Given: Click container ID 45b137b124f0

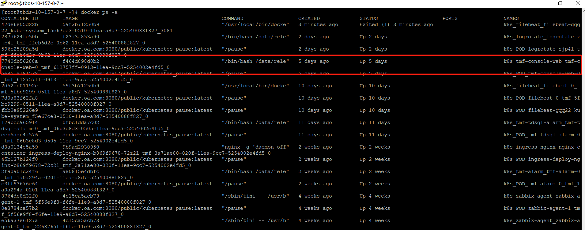Looking at the screenshot, I should pos(20,159).
